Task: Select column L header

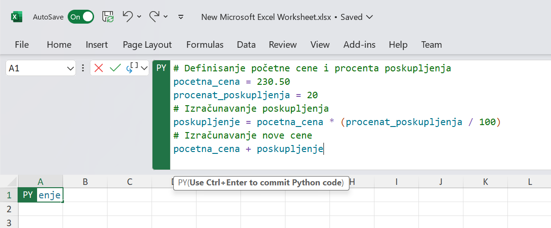Action: (530, 182)
